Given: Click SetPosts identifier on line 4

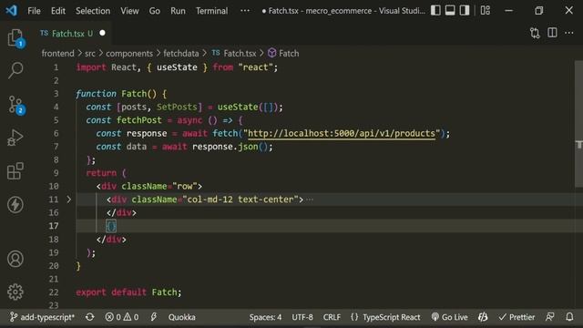Looking at the screenshot, I should point(177,108).
